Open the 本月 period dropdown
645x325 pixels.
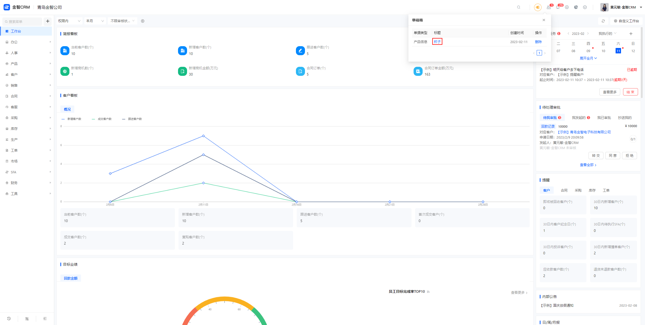[95, 21]
